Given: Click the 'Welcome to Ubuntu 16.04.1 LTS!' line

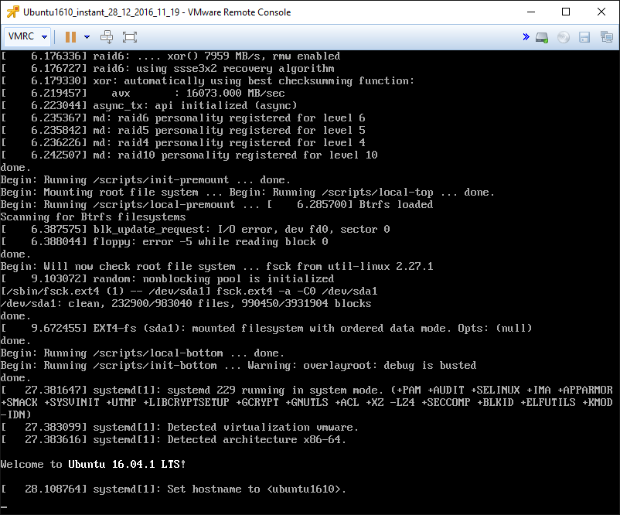Looking at the screenshot, I should click(x=93, y=464).
